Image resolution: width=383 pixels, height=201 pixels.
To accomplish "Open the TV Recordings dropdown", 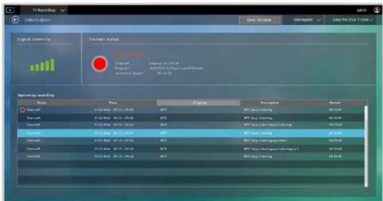I will pos(44,10).
